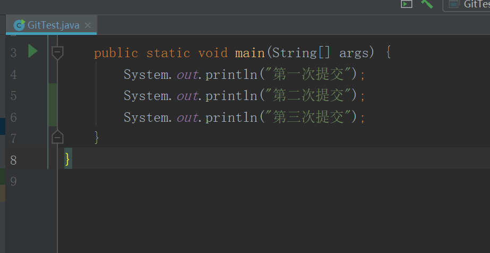Viewport: 490px width, 253px height.
Task: Click "System" on line 4
Action: tap(146, 75)
